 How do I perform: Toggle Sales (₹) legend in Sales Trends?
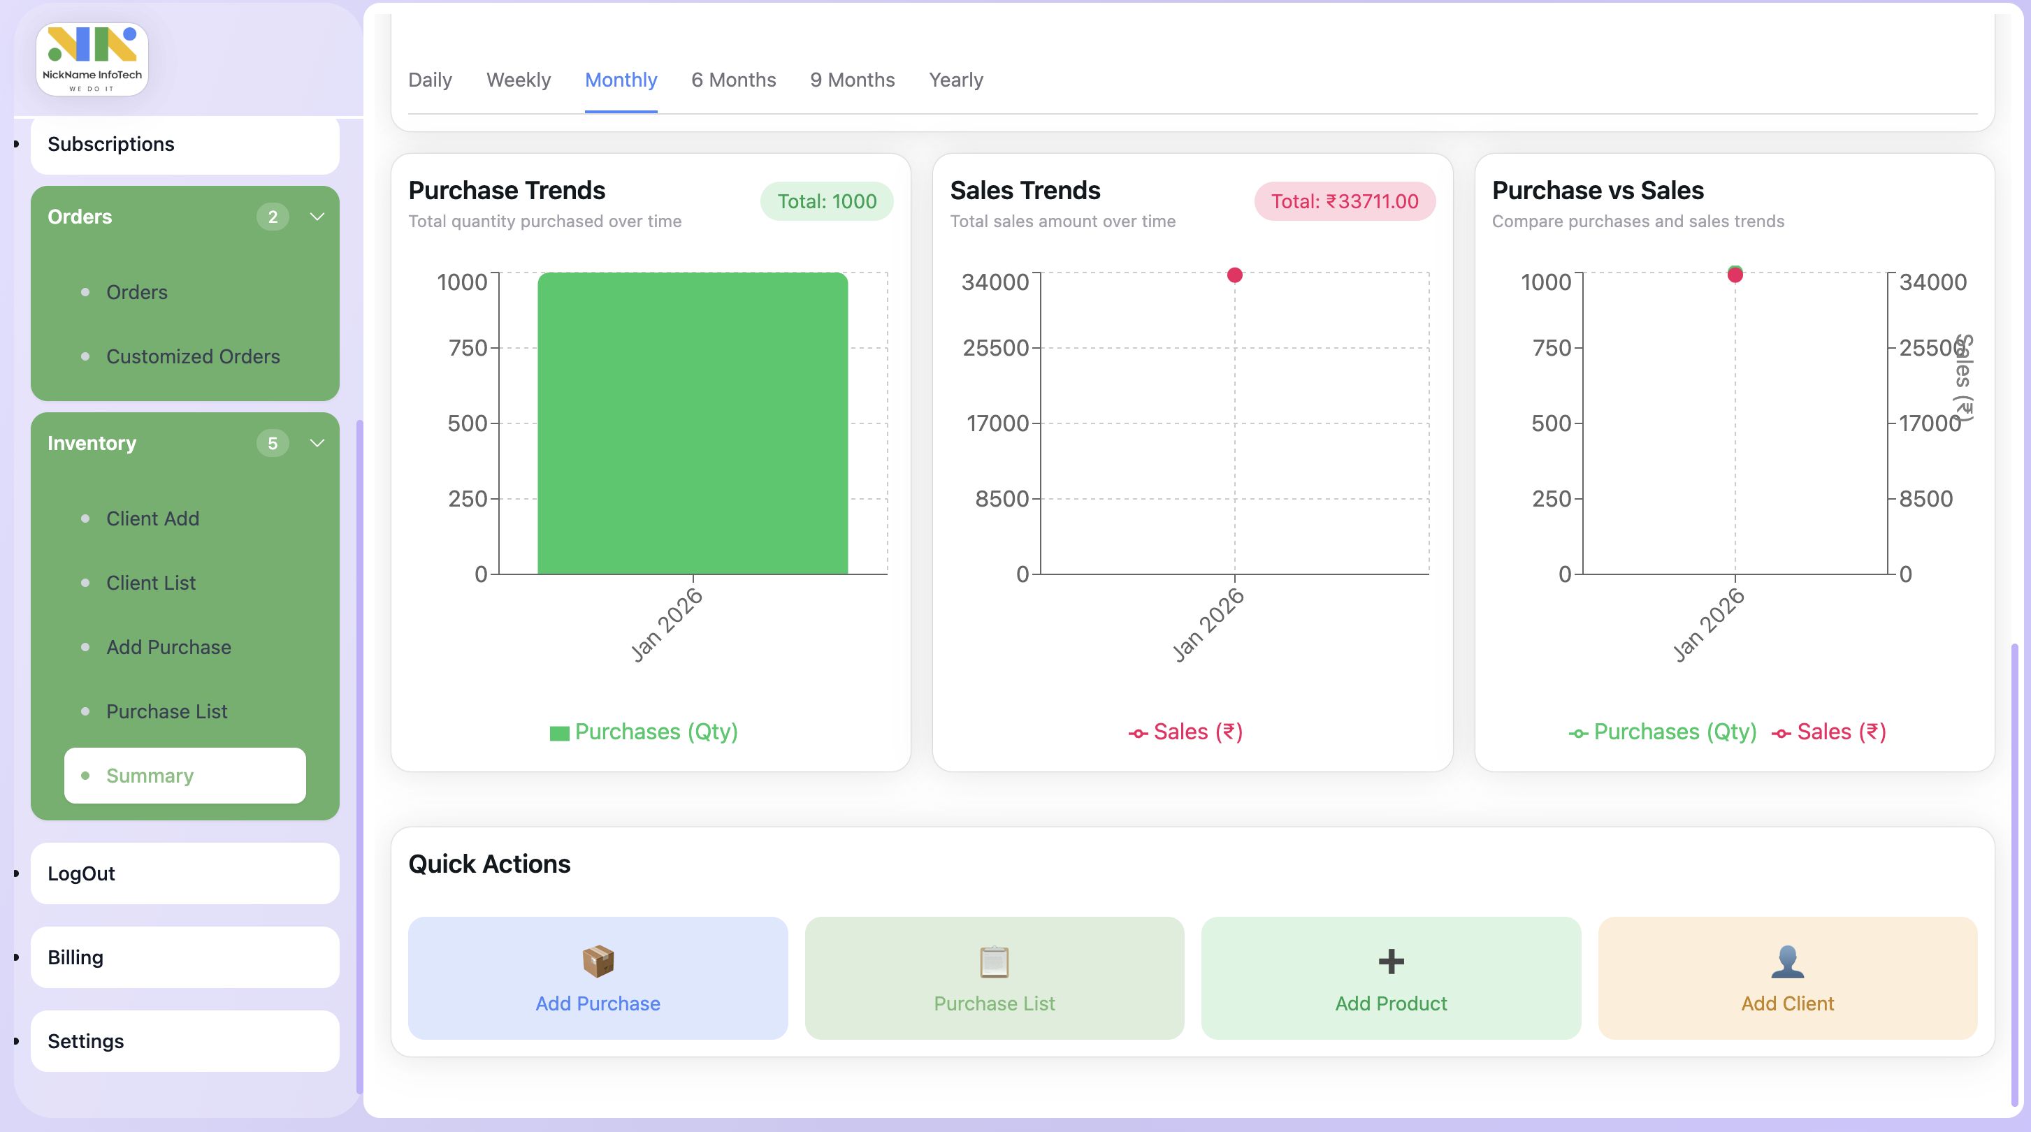point(1186,732)
